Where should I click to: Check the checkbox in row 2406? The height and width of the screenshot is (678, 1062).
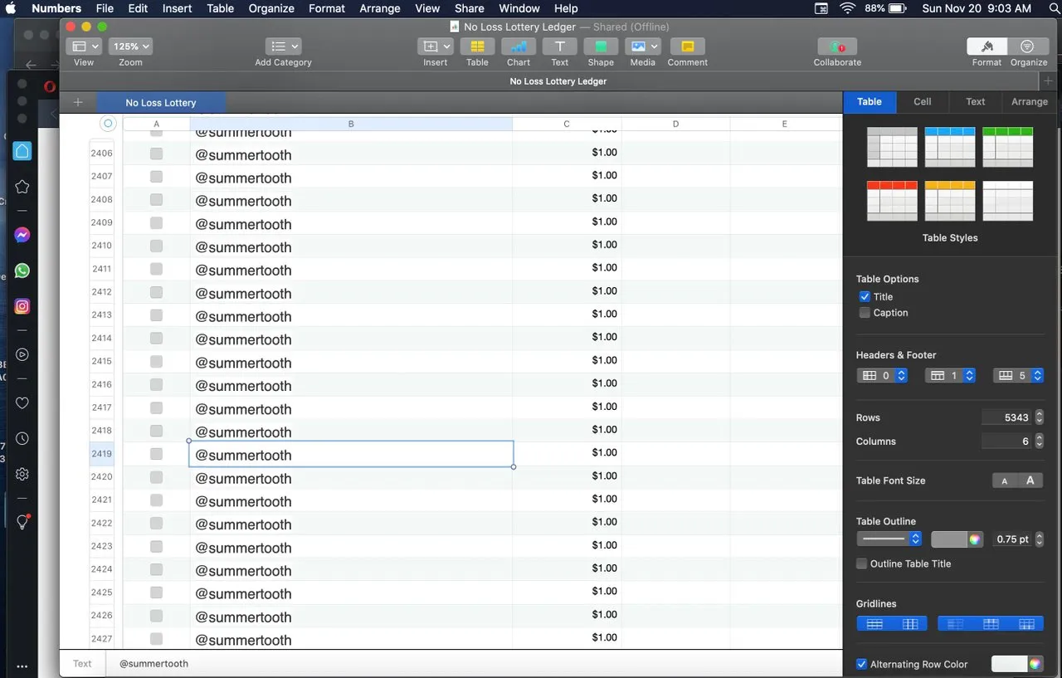pyautogui.click(x=156, y=154)
